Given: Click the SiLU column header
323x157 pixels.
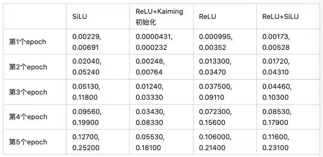Looking at the screenshot, I should coord(80,17).
